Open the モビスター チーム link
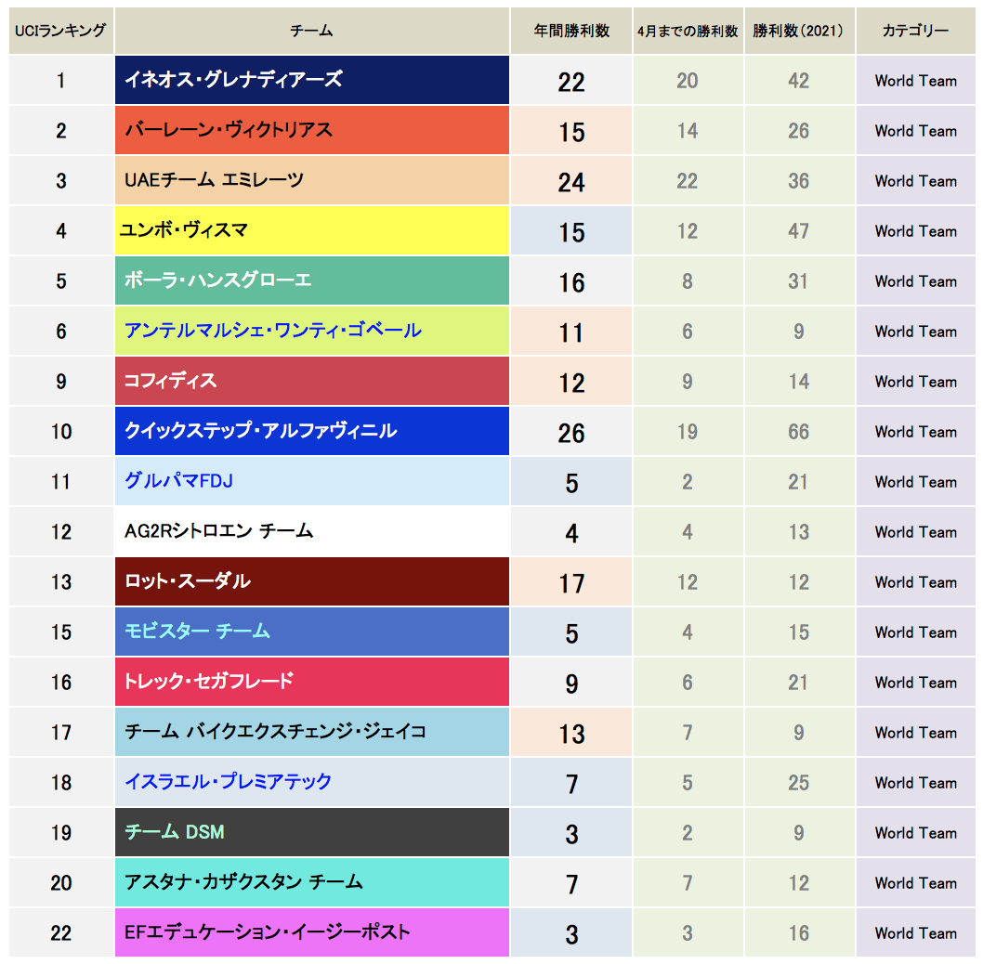This screenshot has width=983, height=964. (x=197, y=632)
